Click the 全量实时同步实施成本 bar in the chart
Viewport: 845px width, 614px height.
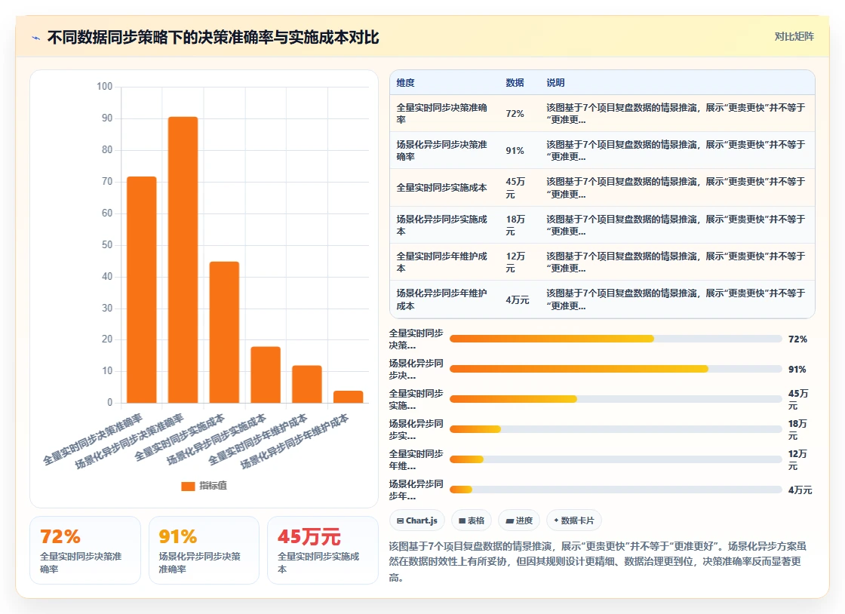coord(224,333)
